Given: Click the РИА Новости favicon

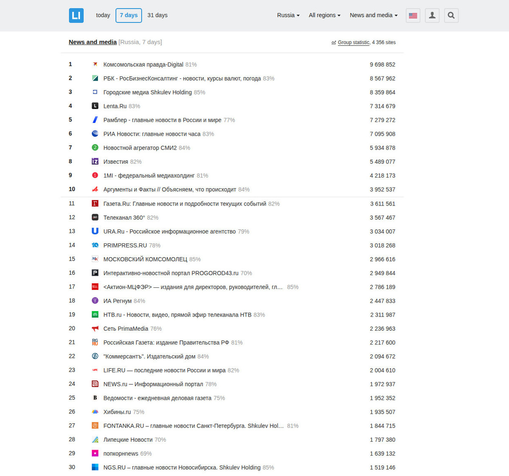Looking at the screenshot, I should click(95, 134).
